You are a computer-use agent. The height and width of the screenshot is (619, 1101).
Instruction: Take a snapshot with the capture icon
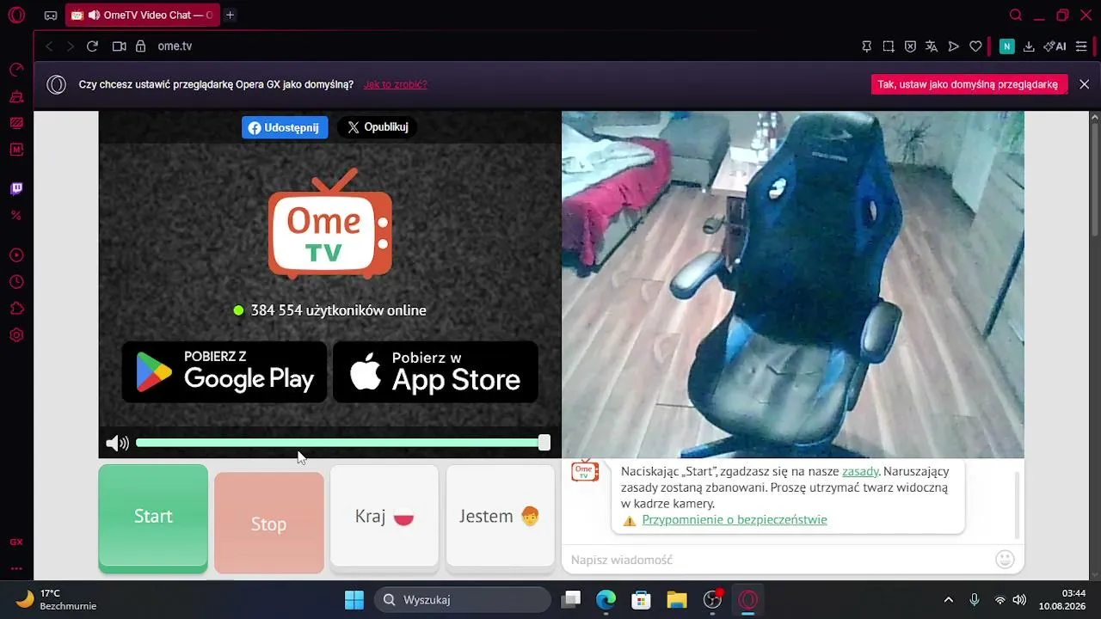coord(889,46)
